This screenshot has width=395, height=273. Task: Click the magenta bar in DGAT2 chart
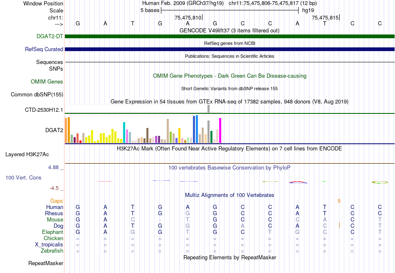(220, 130)
